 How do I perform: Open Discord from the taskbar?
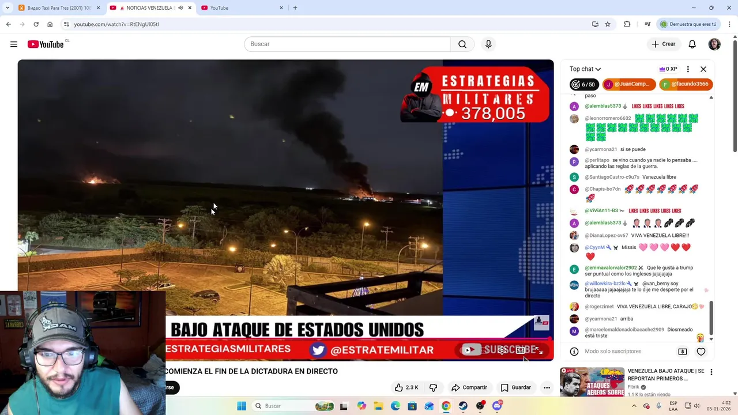click(497, 406)
